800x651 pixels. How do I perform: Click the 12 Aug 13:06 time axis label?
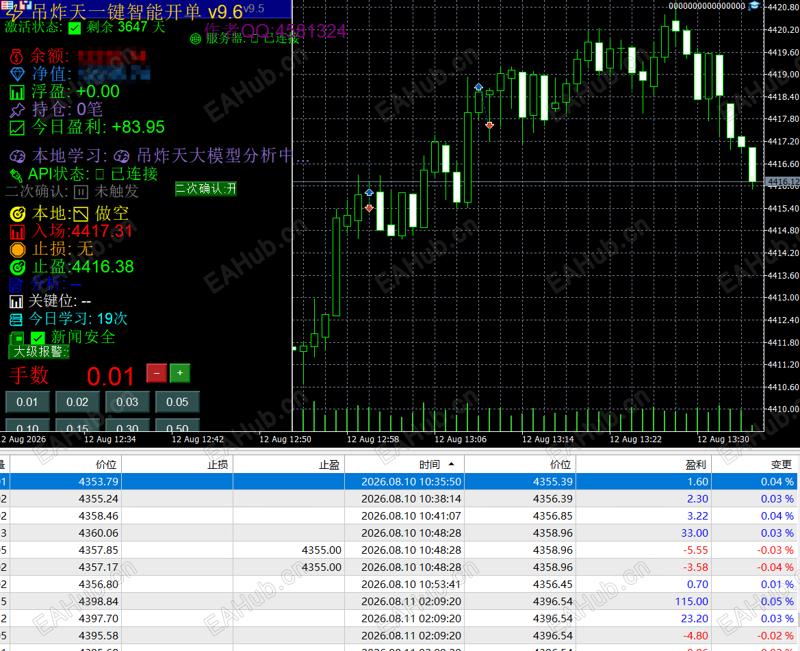coord(460,439)
